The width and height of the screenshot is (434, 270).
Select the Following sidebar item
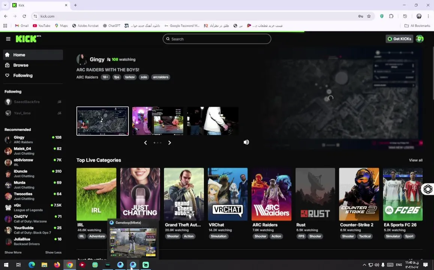33,75
